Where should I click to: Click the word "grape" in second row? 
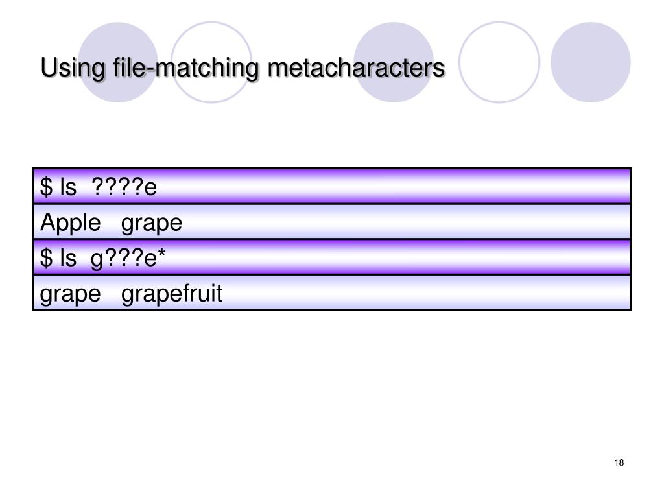tap(152, 224)
